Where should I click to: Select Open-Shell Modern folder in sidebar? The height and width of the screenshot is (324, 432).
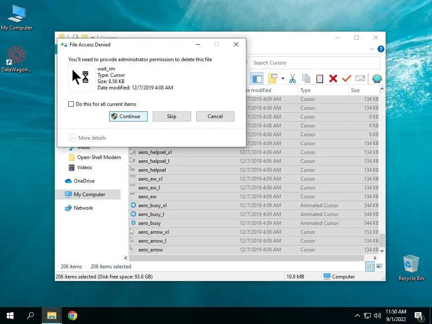coord(94,157)
